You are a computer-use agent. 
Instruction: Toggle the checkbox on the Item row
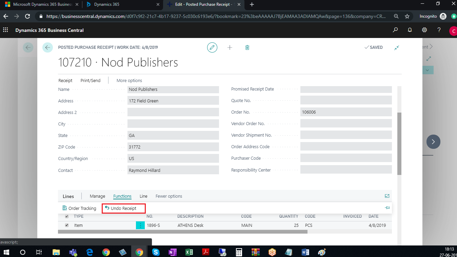coord(67,225)
